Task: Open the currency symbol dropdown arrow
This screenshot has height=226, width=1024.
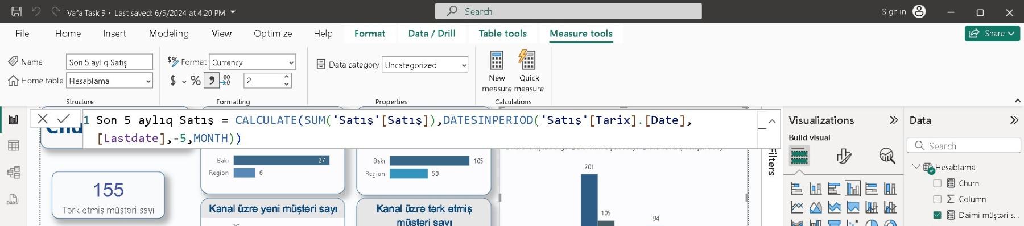Action: [184, 81]
